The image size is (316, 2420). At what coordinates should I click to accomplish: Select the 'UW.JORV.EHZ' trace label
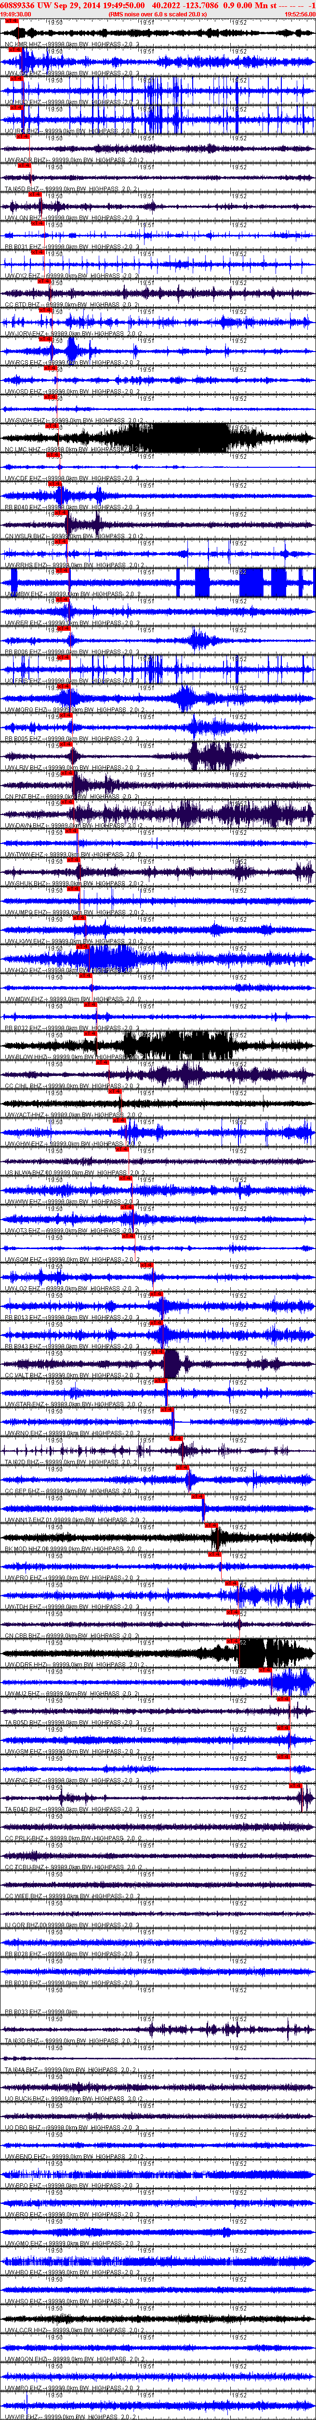pos(25,334)
